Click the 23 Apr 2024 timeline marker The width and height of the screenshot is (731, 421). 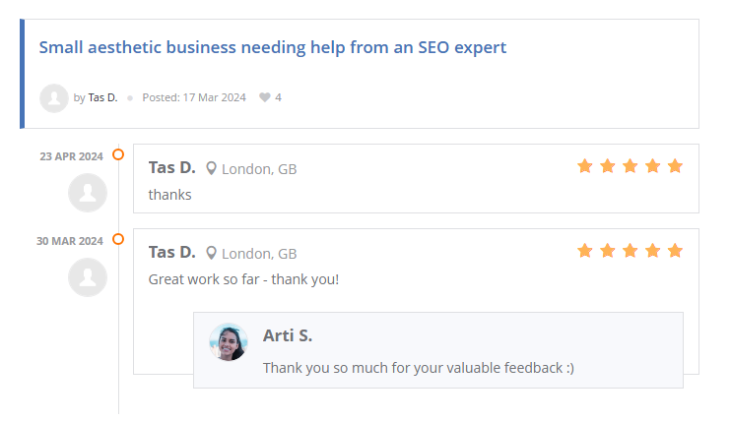click(118, 154)
